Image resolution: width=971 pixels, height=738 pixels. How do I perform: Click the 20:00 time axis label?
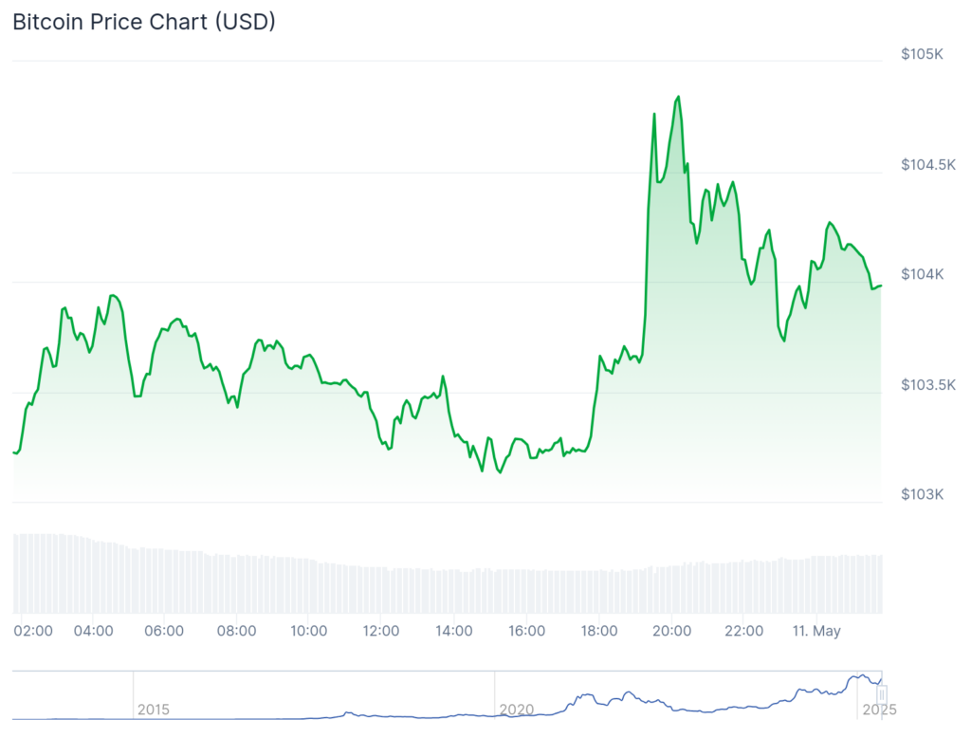tap(671, 631)
